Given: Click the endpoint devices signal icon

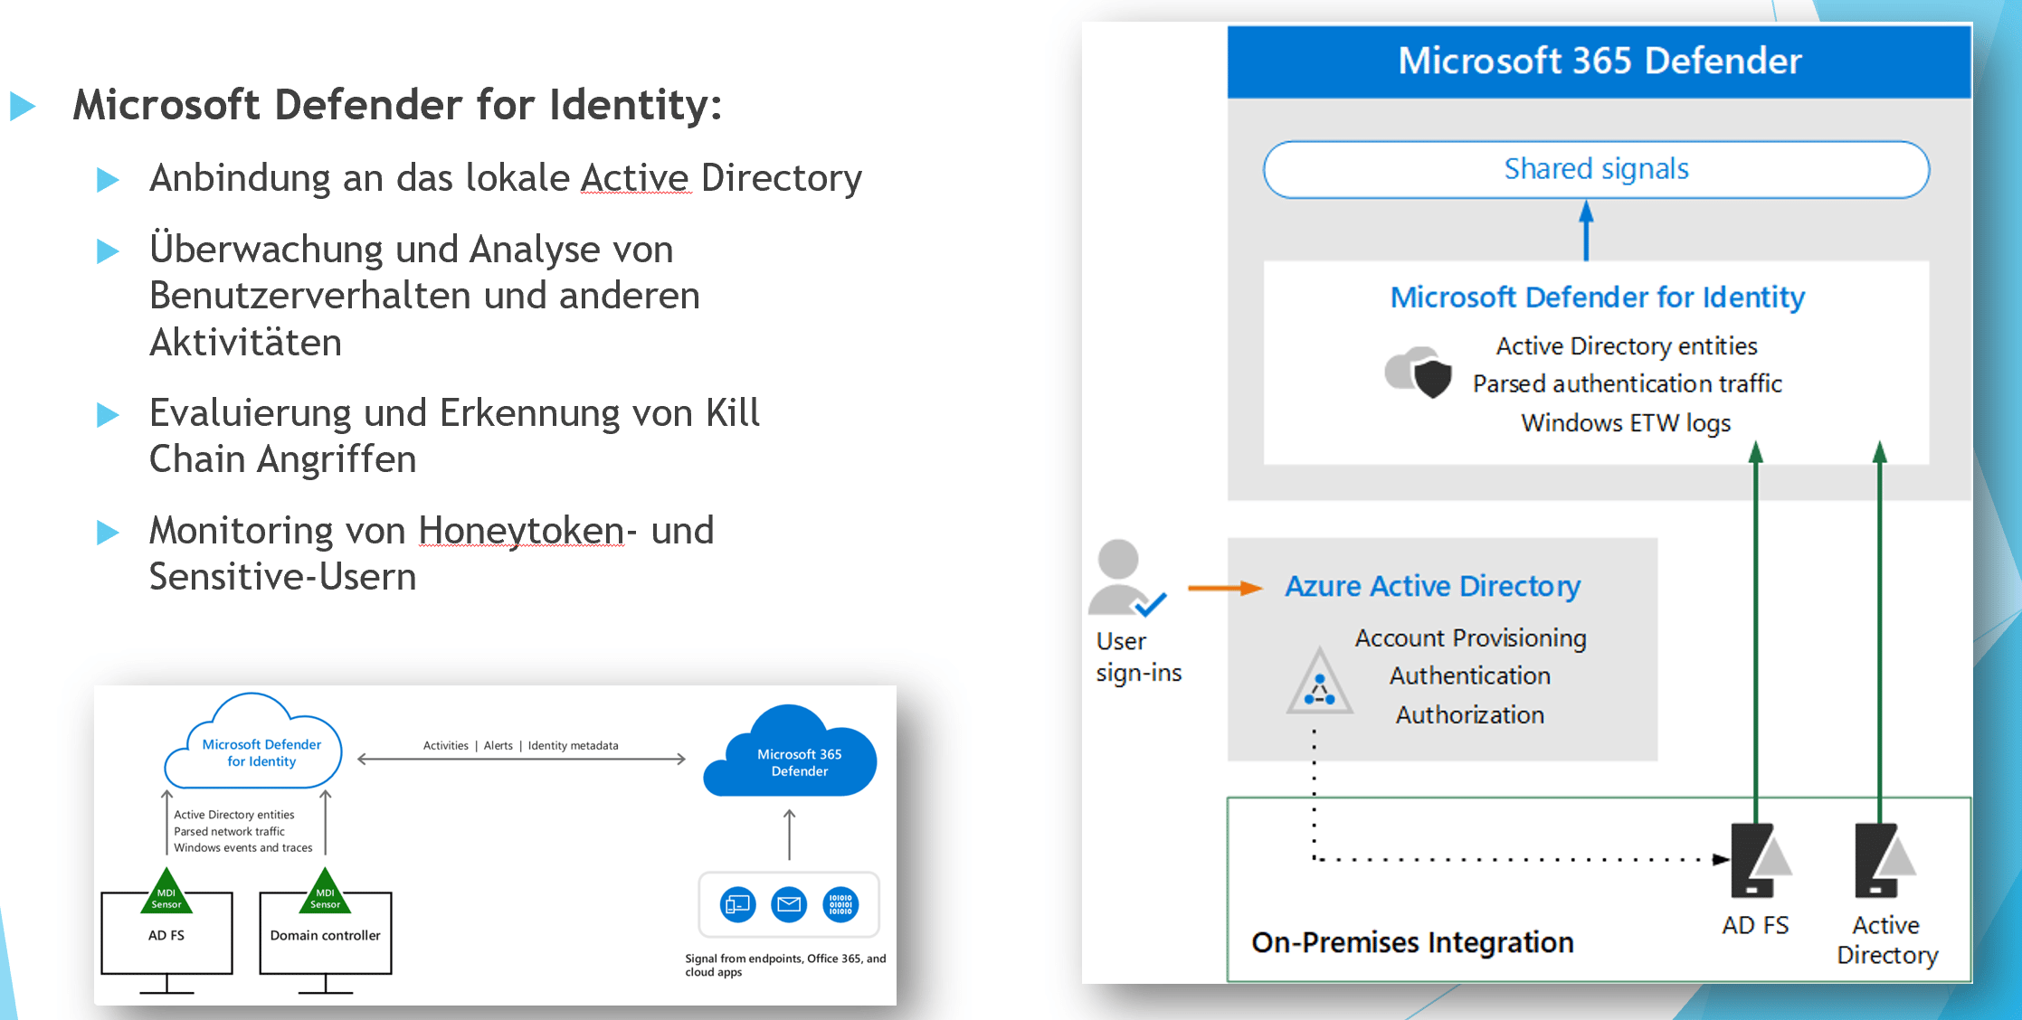Looking at the screenshot, I should point(738,904).
